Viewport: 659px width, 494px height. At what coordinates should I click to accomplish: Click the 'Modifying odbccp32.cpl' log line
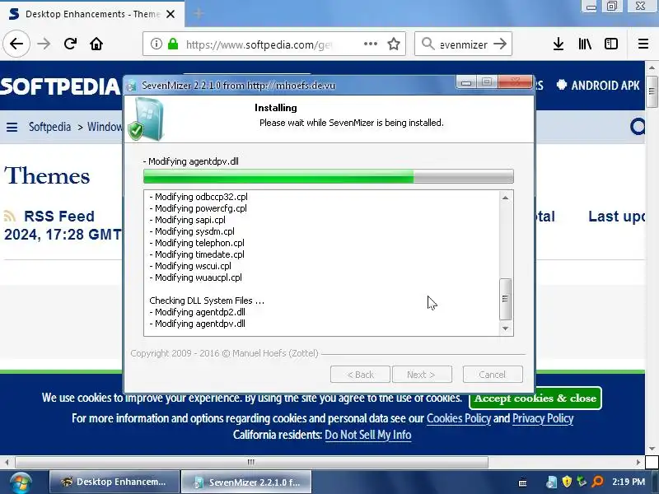(x=199, y=197)
